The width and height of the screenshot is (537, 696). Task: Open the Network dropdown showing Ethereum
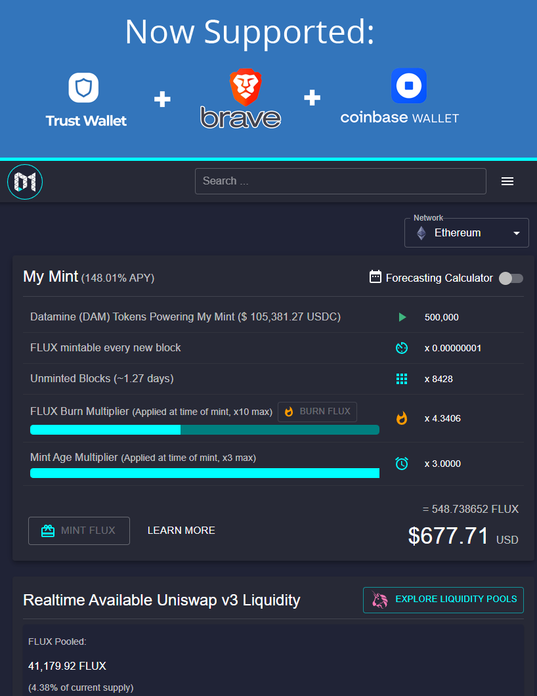(466, 232)
